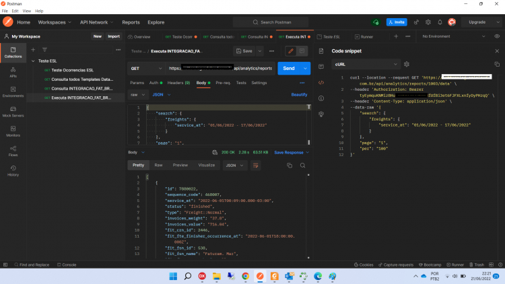The image size is (505, 284).
Task: Close the Code snippet panel
Action: point(497,51)
